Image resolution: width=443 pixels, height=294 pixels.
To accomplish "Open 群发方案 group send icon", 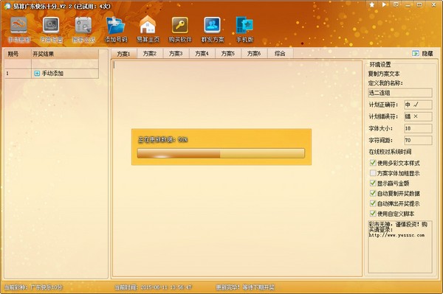I will [x=213, y=25].
